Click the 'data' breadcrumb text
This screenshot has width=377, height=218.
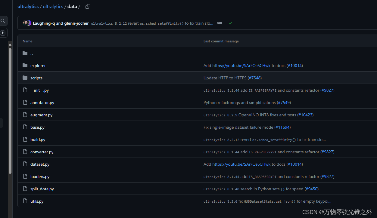point(72,6)
